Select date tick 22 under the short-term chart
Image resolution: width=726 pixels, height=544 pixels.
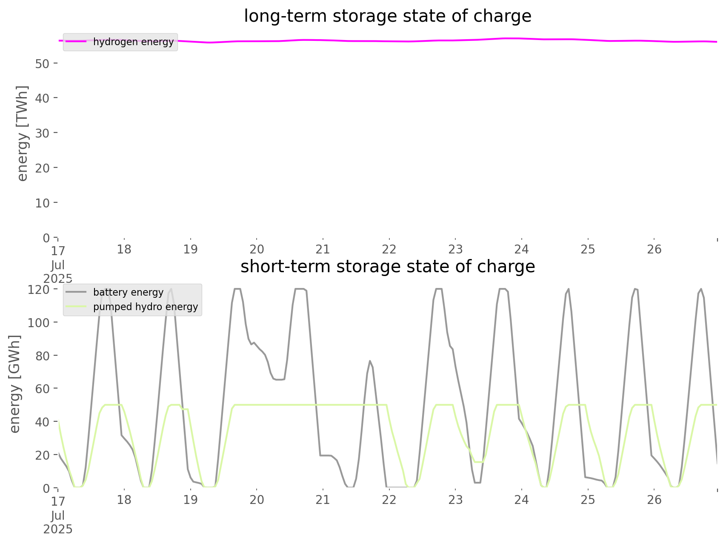tap(389, 500)
